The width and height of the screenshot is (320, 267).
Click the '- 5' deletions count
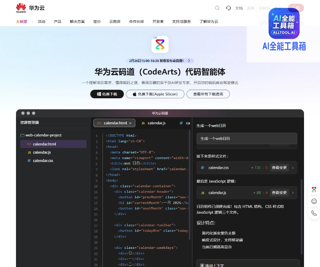[x=265, y=168]
